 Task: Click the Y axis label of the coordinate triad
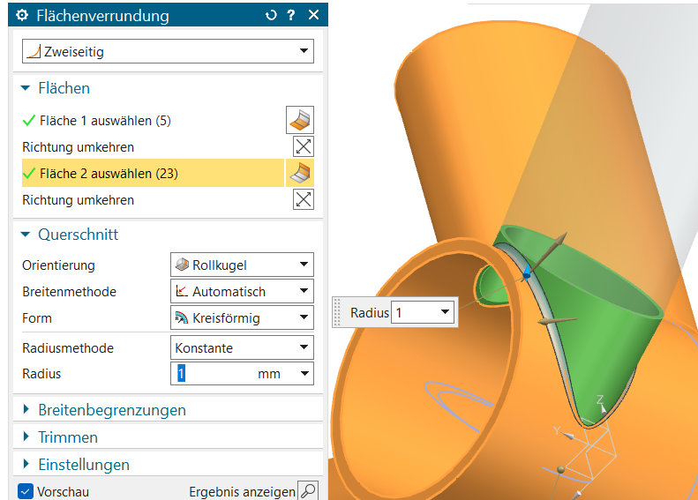[556, 430]
